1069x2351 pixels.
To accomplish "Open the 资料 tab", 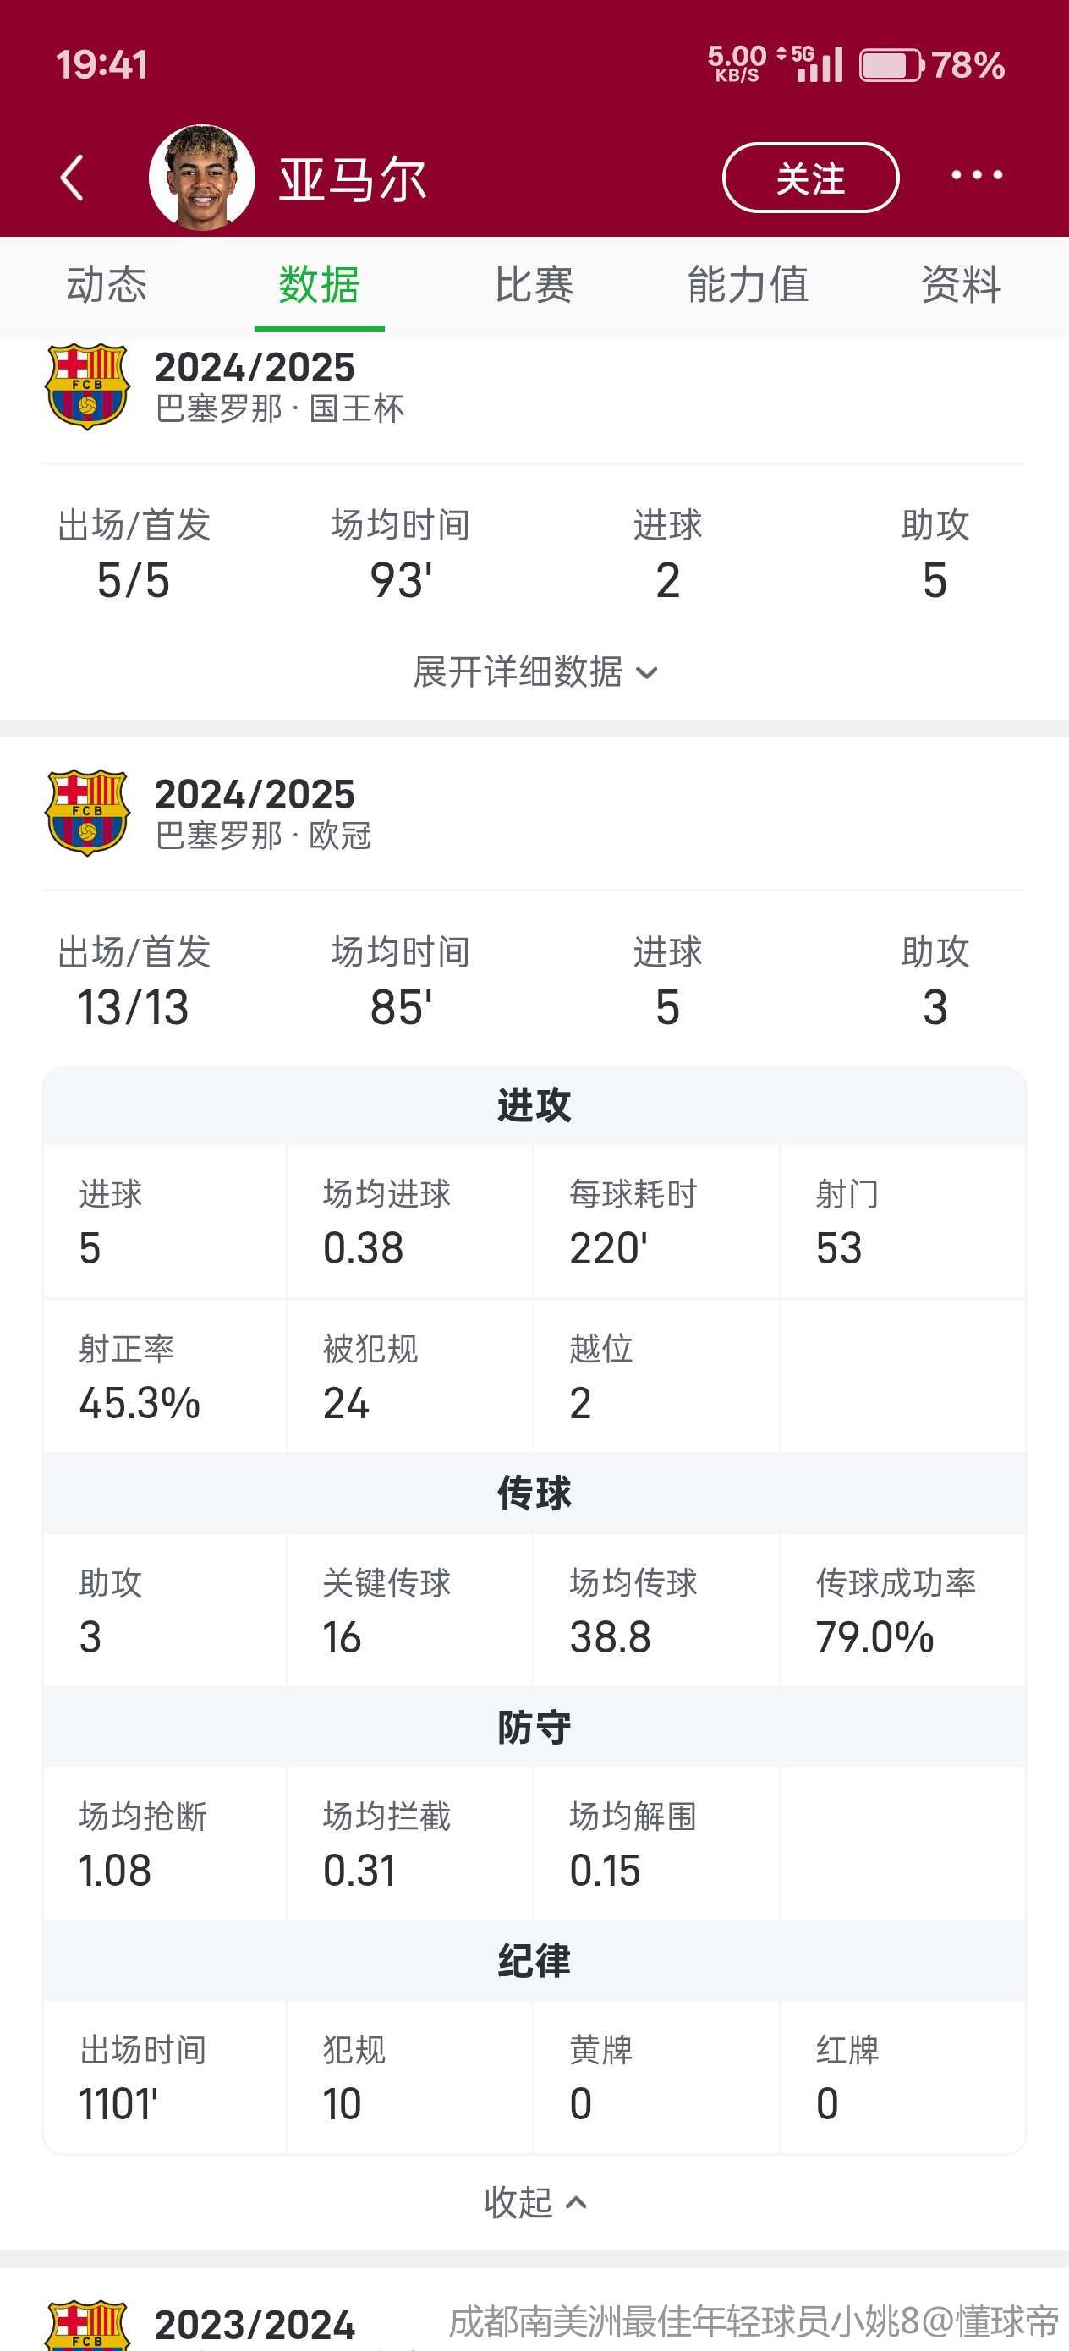I will pyautogui.click(x=961, y=285).
